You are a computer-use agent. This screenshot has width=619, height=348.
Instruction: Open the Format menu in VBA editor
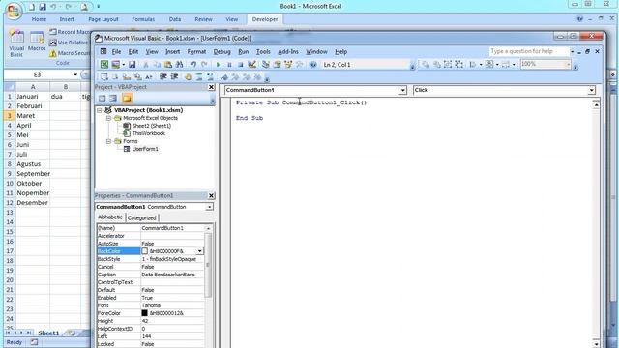[196, 51]
